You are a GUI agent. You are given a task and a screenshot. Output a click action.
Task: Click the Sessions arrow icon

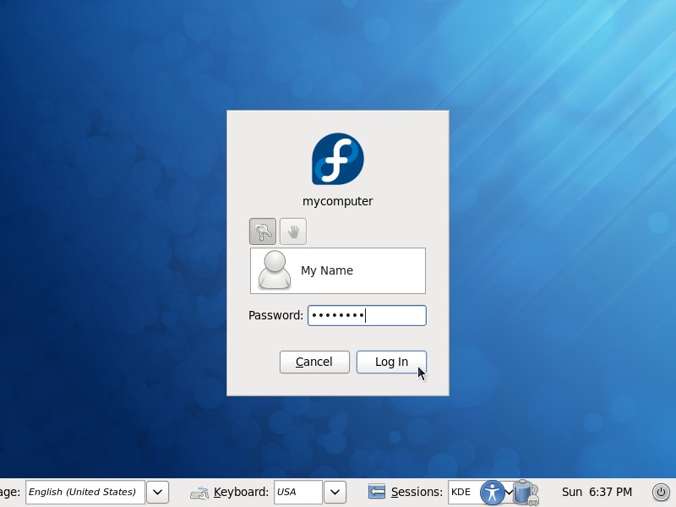(377, 492)
